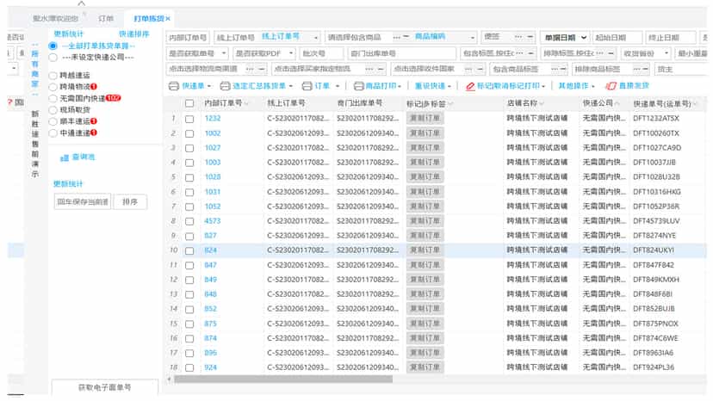Image resolution: width=713 pixels, height=401 pixels.
Task: Click the red badge next to 无需国内快递
Action: coord(113,98)
